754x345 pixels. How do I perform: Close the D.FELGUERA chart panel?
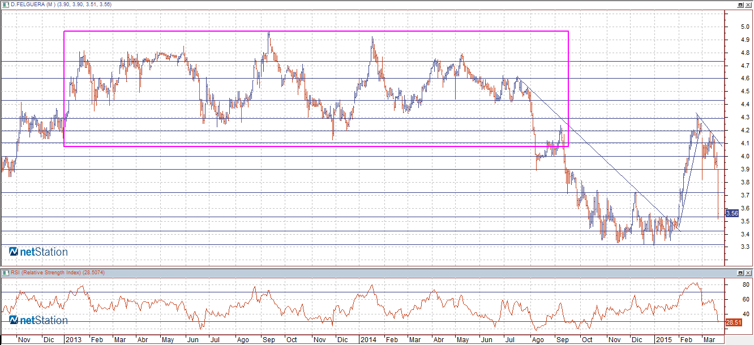coord(748,4)
